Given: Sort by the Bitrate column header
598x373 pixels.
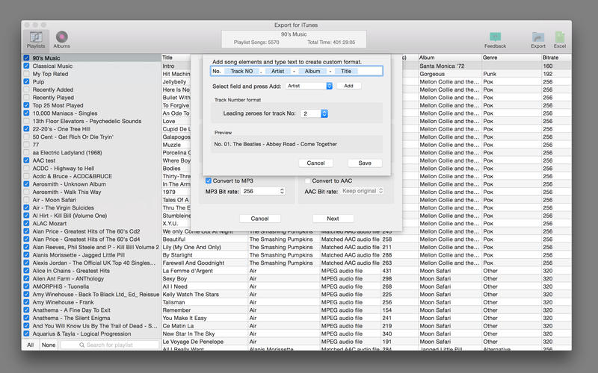Looking at the screenshot, I should 556,57.
